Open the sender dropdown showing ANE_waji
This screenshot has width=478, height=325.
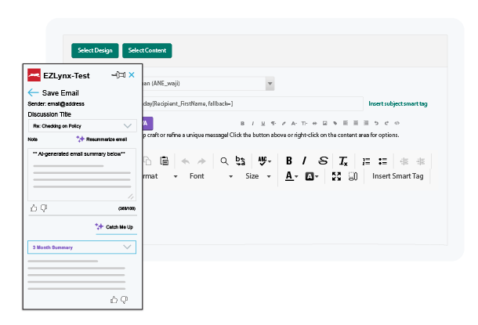tap(208, 84)
